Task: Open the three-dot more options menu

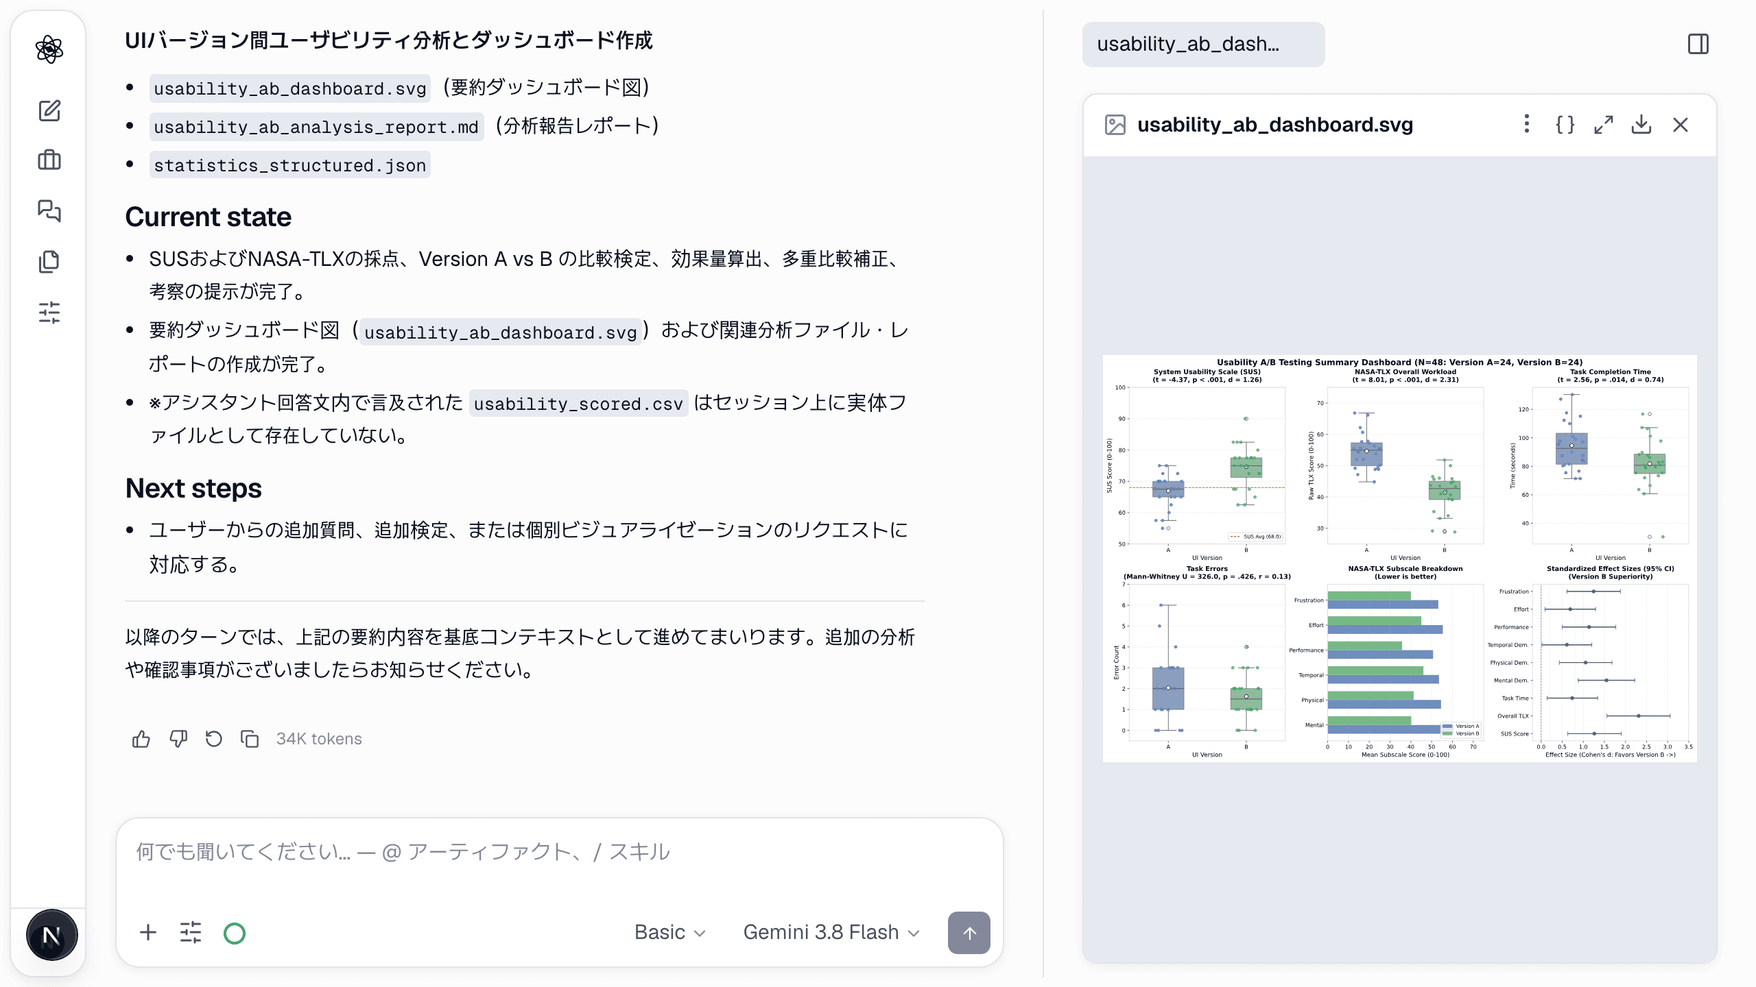Action: 1526,125
